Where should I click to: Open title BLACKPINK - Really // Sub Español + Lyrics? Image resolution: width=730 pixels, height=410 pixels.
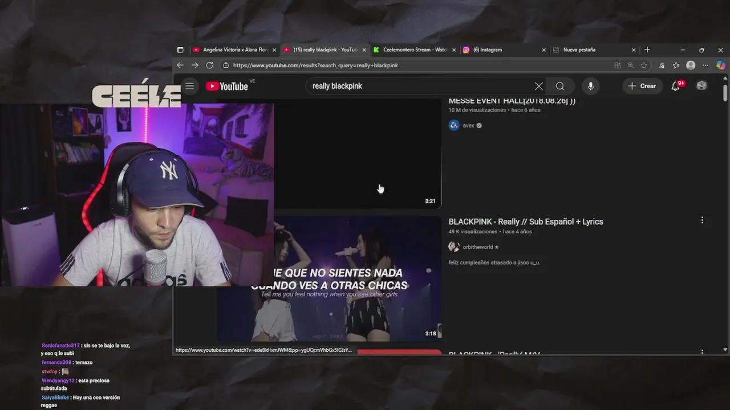click(x=526, y=222)
